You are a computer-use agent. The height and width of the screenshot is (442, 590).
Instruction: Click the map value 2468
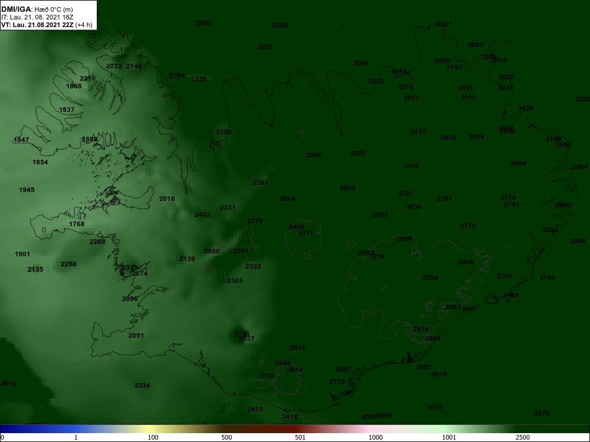(297, 227)
